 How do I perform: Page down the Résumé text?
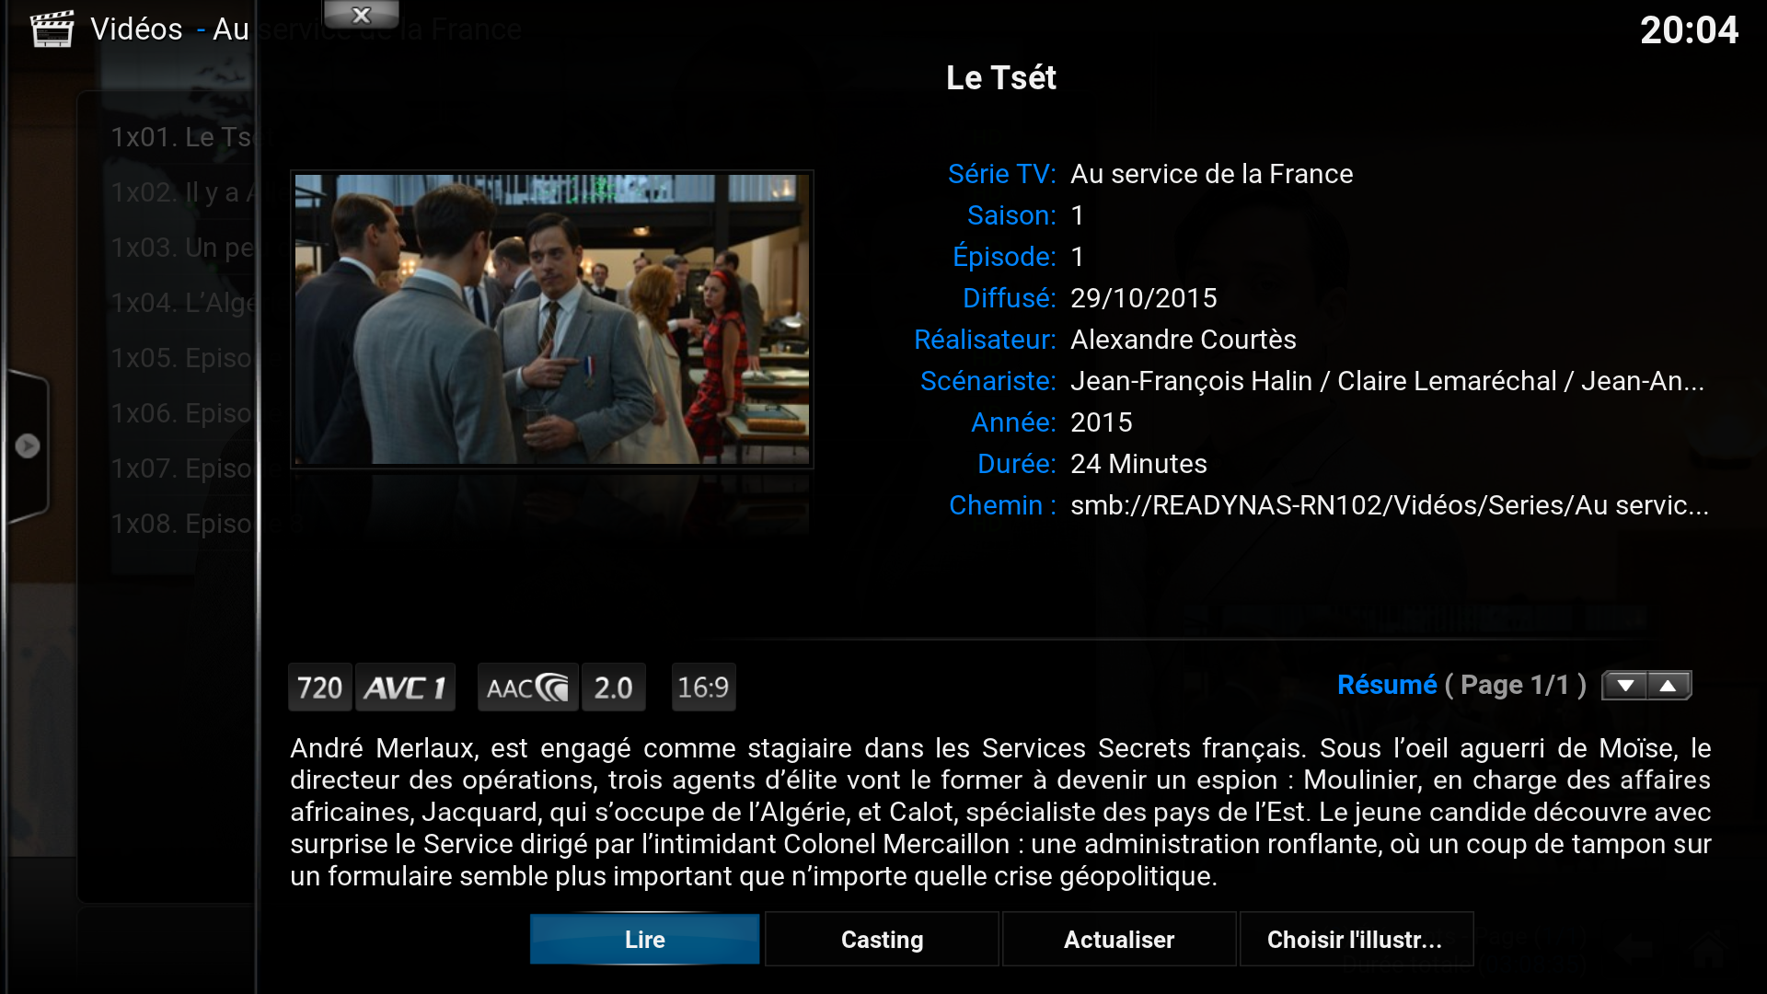[1625, 686]
